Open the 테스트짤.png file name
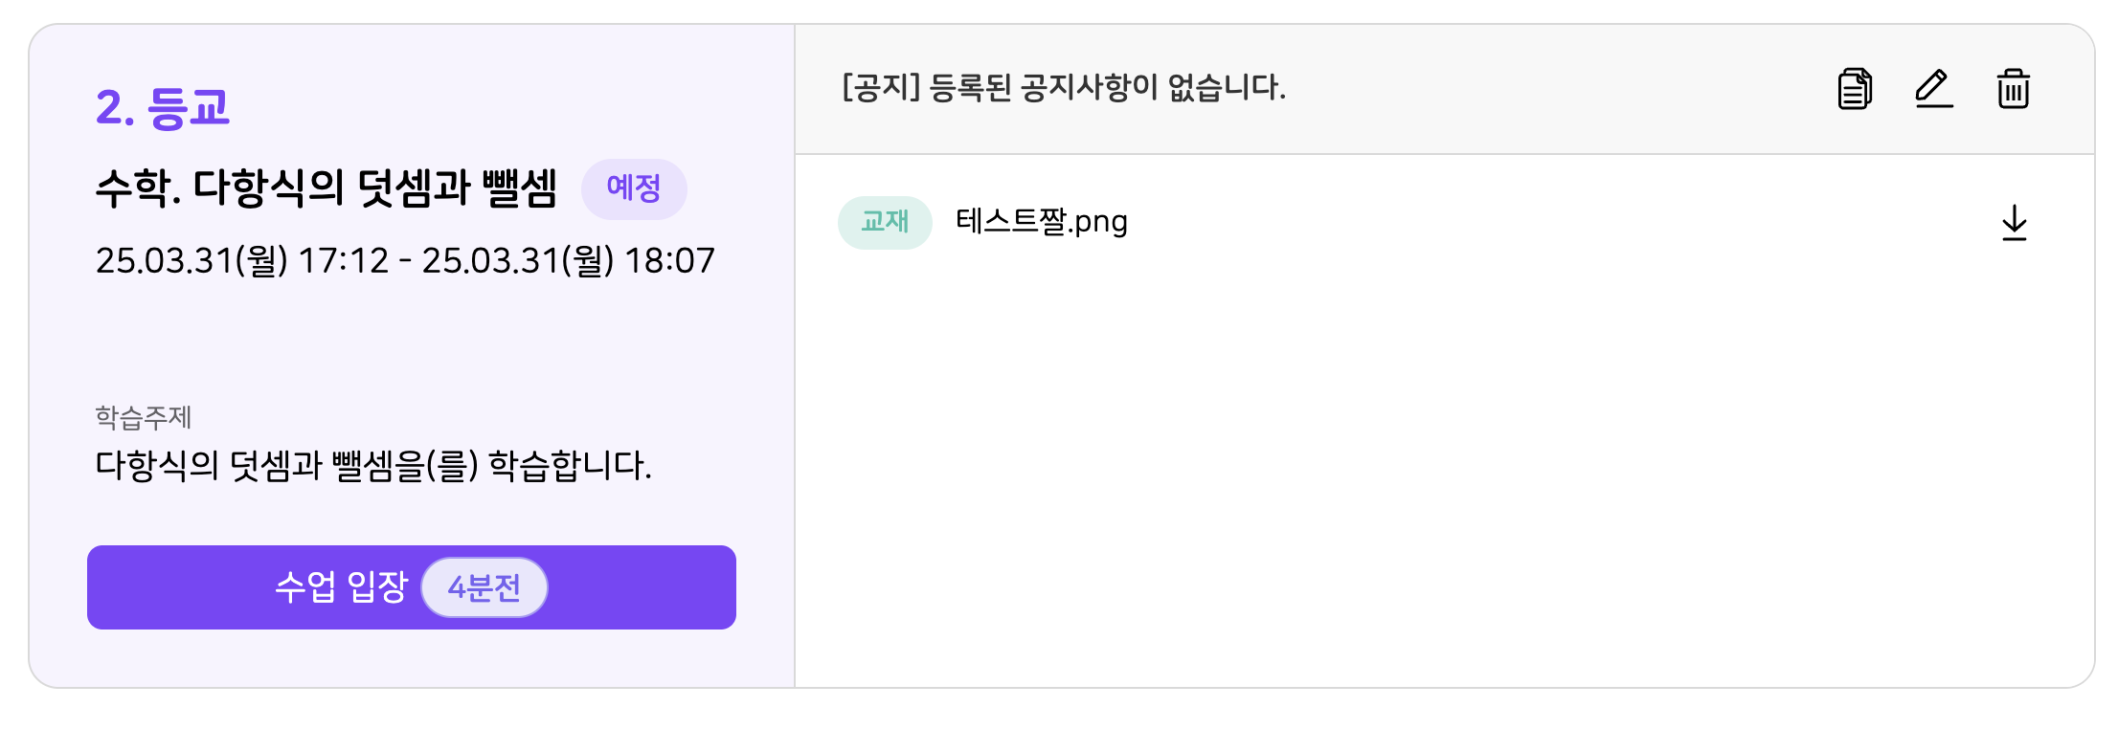Image resolution: width=2118 pixels, height=729 pixels. click(1042, 222)
